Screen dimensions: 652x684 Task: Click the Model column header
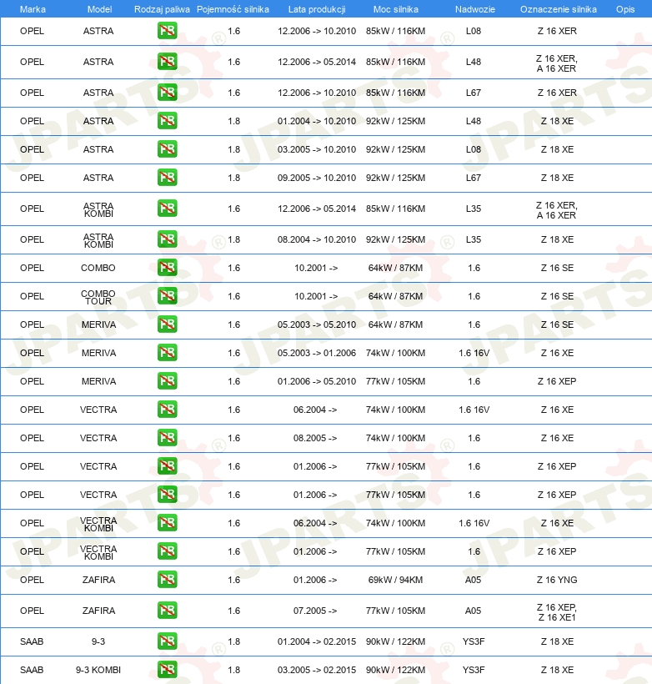(99, 9)
